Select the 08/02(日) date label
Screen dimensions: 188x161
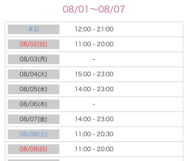tap(34, 44)
